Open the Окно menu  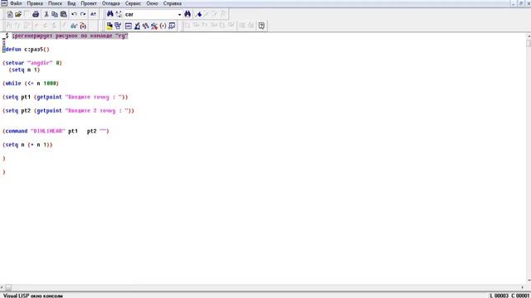(x=152, y=3)
